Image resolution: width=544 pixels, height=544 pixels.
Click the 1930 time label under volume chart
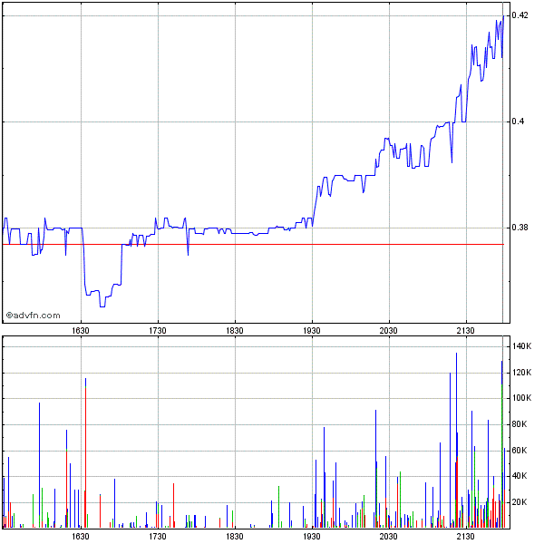312,537
